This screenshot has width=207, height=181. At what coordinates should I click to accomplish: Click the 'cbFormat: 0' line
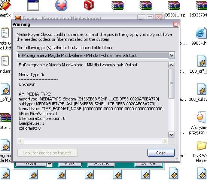click(x=30, y=128)
